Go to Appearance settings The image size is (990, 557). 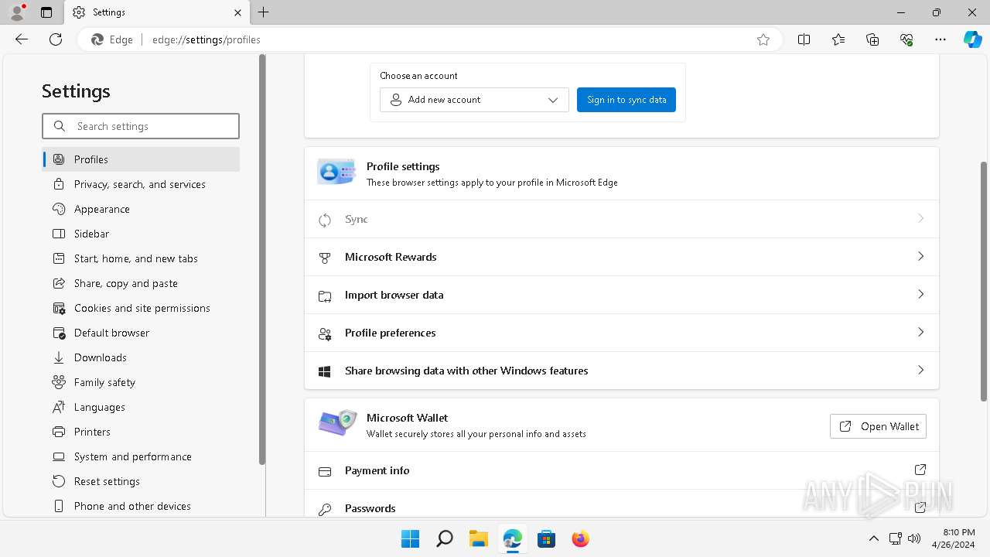[141, 209]
